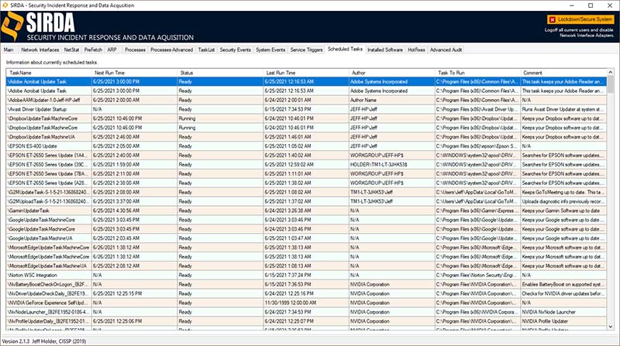Select NVIDIA GeForce Experience SelfUpd row
Image resolution: width=620 pixels, height=346 pixels.
(306, 303)
